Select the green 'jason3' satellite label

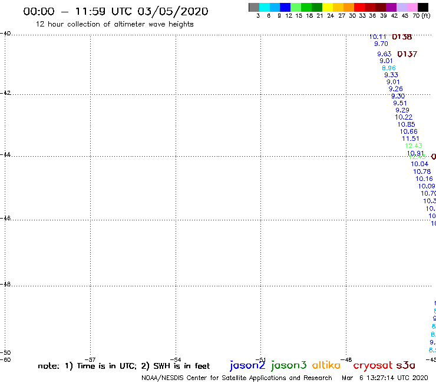click(289, 365)
